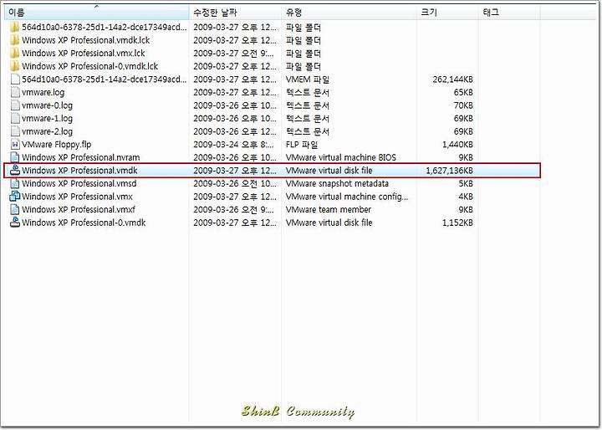
Task: Select the file name Windows XP Professional.vmsd
Action: pos(79,183)
